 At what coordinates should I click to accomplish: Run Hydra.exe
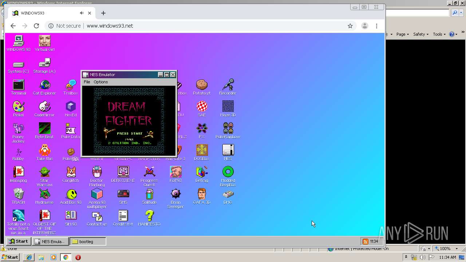point(44,196)
